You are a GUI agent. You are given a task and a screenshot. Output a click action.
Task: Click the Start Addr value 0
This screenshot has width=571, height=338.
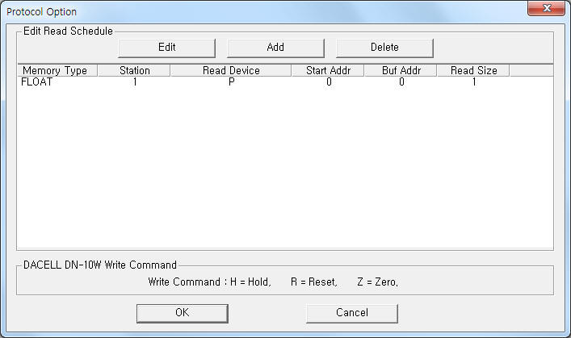pyautogui.click(x=329, y=81)
